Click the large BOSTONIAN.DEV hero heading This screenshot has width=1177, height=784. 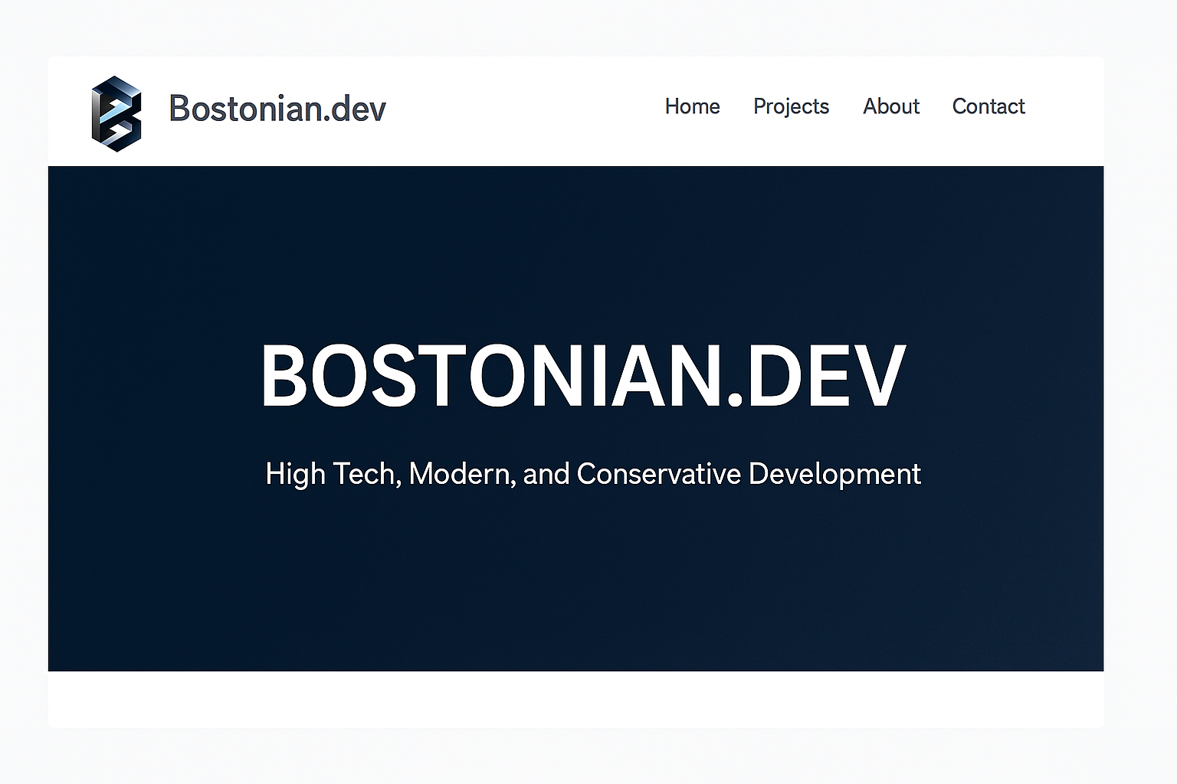click(583, 377)
